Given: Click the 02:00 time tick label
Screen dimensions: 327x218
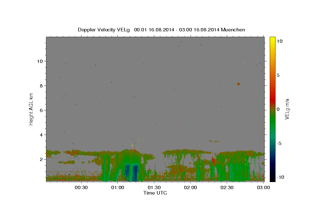Looking at the screenshot, I should 190,187.
